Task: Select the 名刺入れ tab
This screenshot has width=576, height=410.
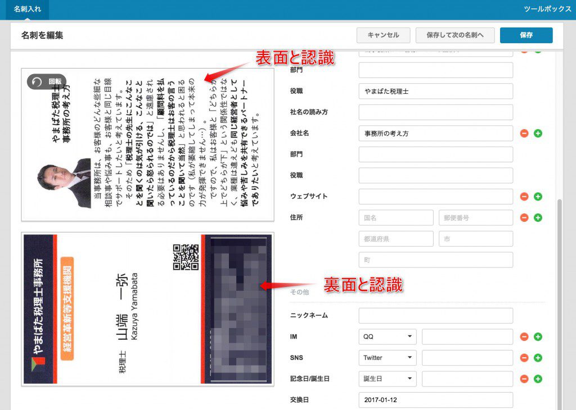Action: point(28,9)
